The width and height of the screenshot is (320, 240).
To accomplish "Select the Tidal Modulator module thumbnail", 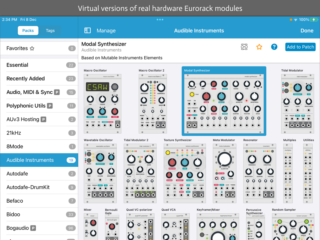I will click(x=298, y=104).
